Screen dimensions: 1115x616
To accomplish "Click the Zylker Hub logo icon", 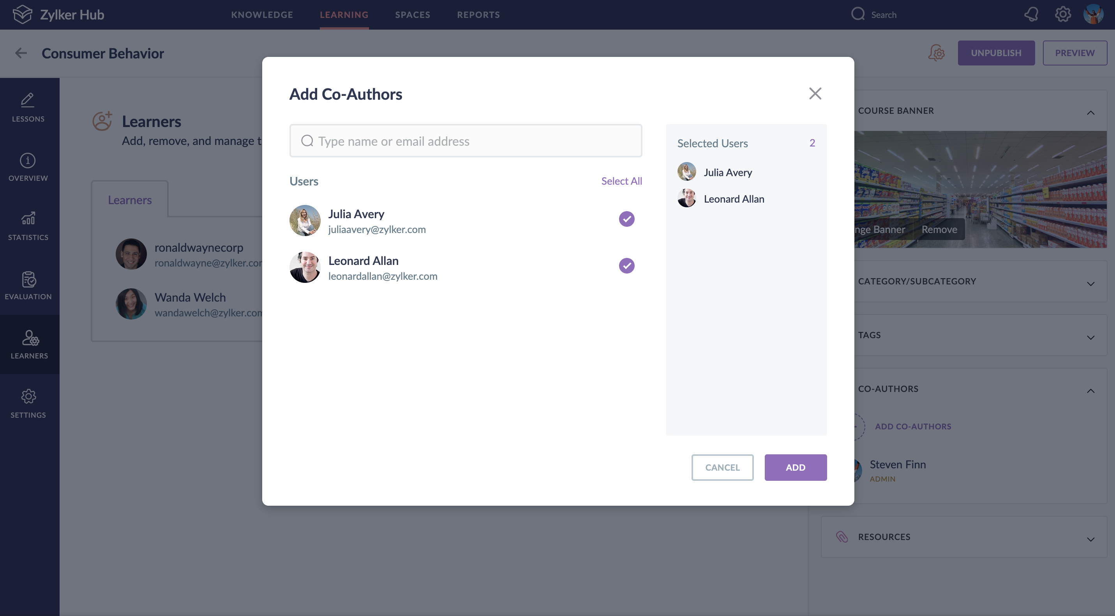I will 22,15.
